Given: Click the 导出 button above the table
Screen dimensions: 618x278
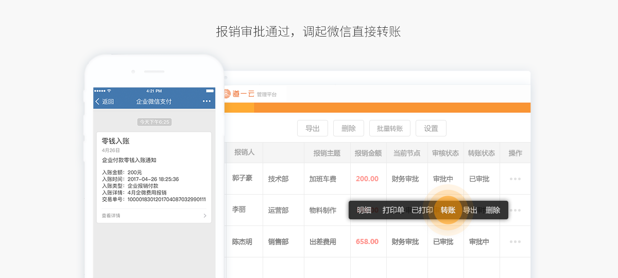Looking at the screenshot, I should 313,128.
